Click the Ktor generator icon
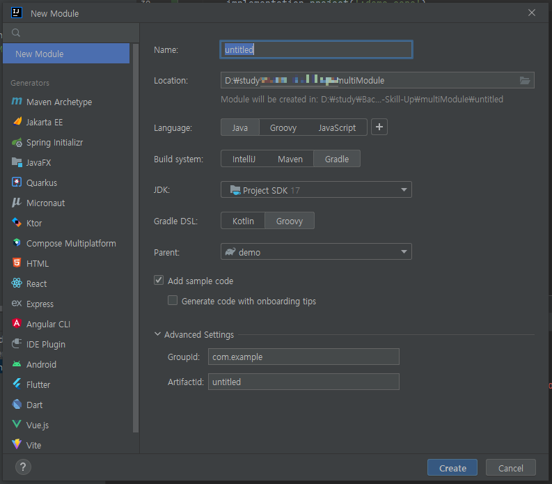The image size is (552, 484). (x=17, y=223)
